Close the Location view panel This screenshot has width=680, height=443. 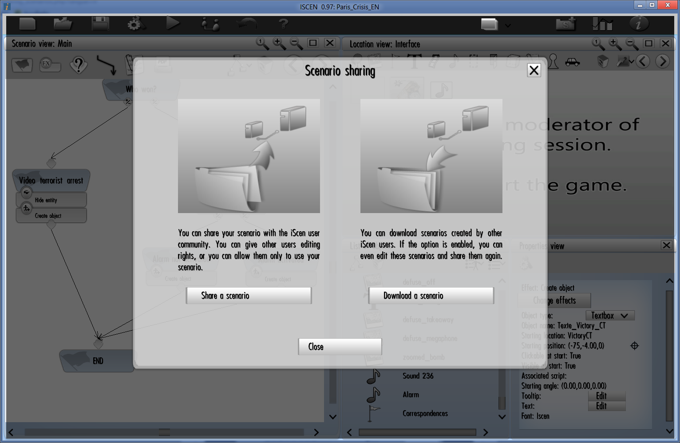pos(665,44)
